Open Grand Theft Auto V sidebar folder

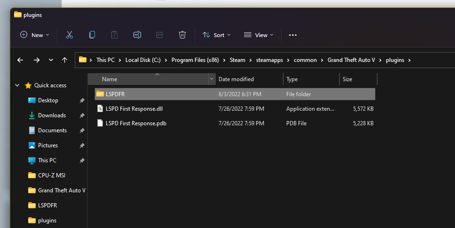click(x=62, y=190)
